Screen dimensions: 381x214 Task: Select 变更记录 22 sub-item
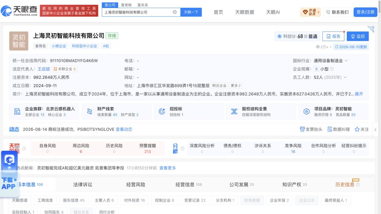pos(195,200)
